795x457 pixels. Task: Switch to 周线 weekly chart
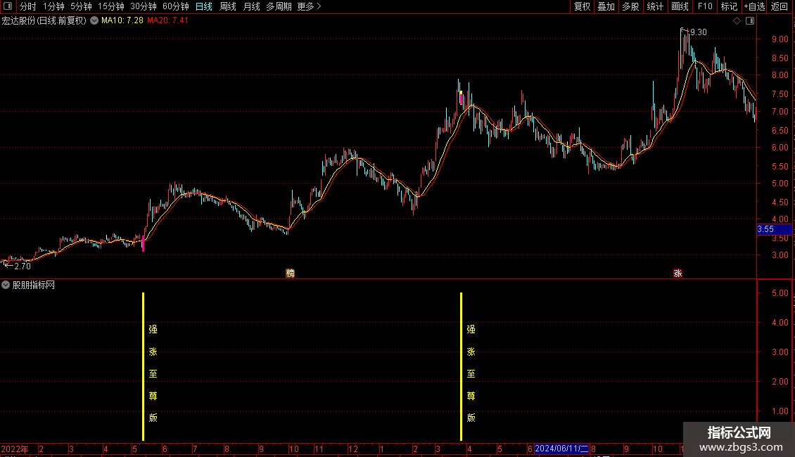point(228,6)
